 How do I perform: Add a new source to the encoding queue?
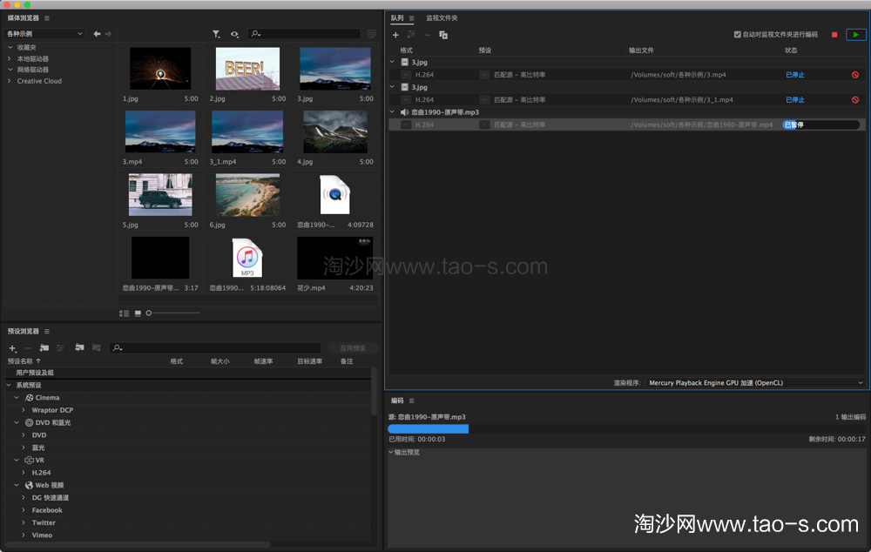[x=395, y=35]
